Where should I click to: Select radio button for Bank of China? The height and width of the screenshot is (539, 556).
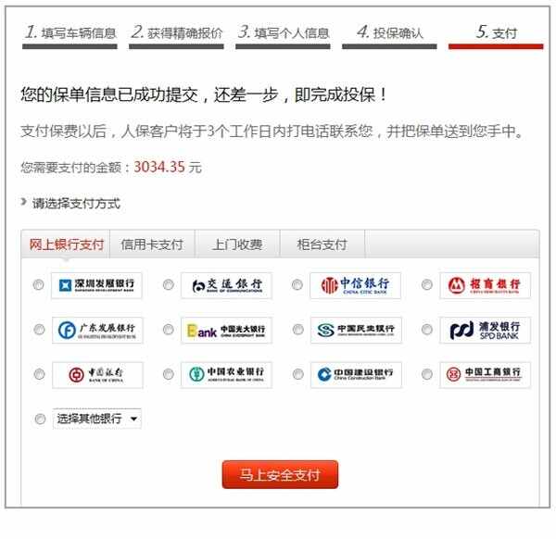tap(39, 374)
